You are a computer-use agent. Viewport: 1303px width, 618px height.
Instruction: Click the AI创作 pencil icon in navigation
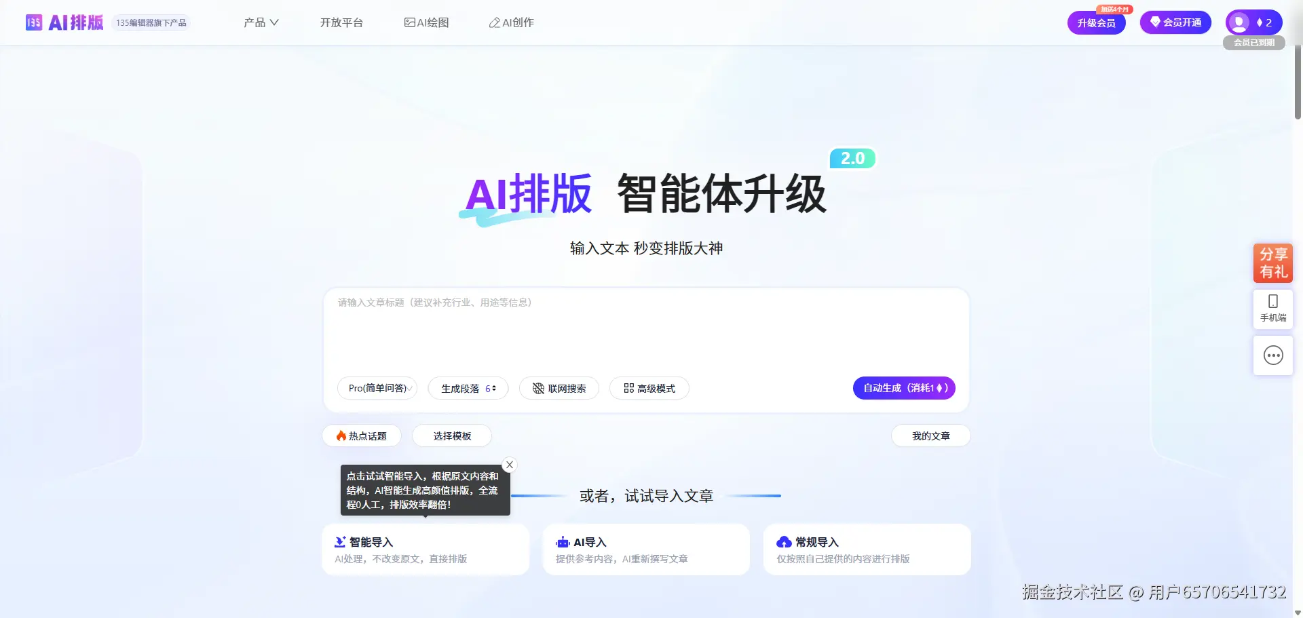[494, 22]
